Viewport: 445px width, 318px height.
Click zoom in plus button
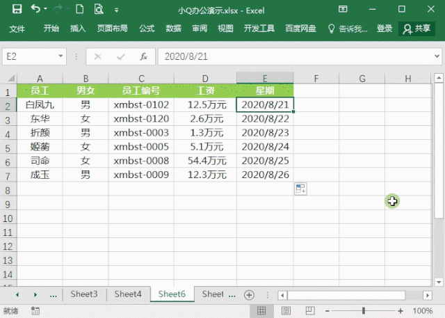tap(400, 311)
